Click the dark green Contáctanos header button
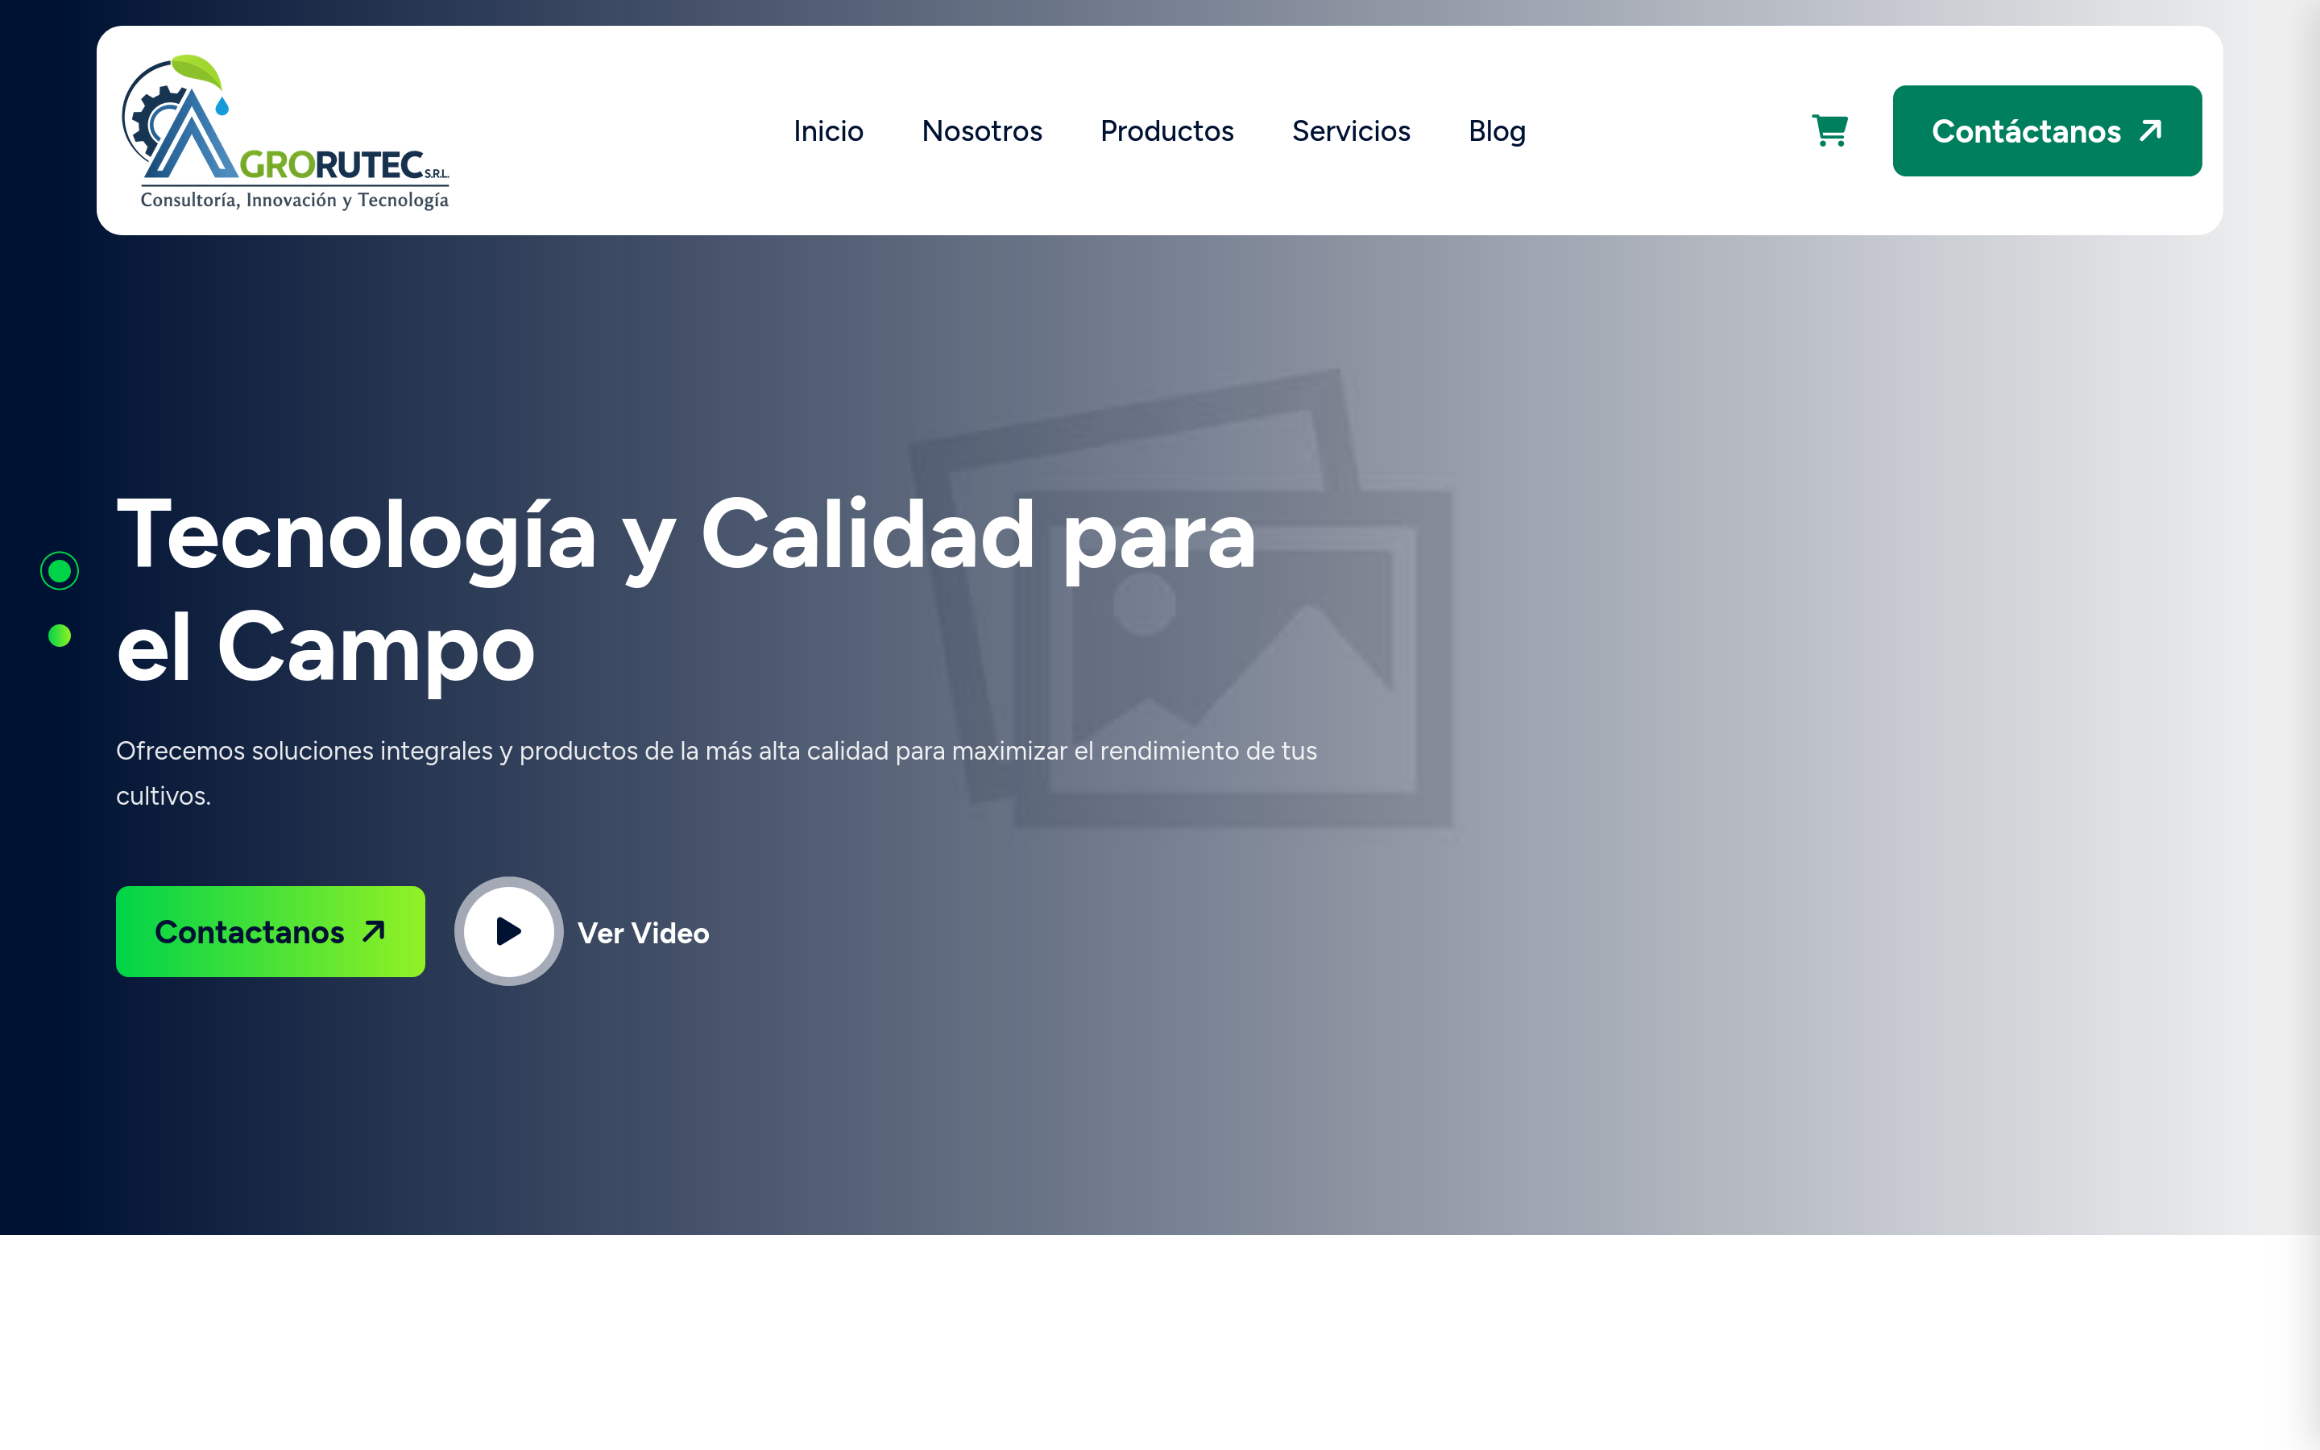Screen dimensions: 2320x1450 (2047, 130)
